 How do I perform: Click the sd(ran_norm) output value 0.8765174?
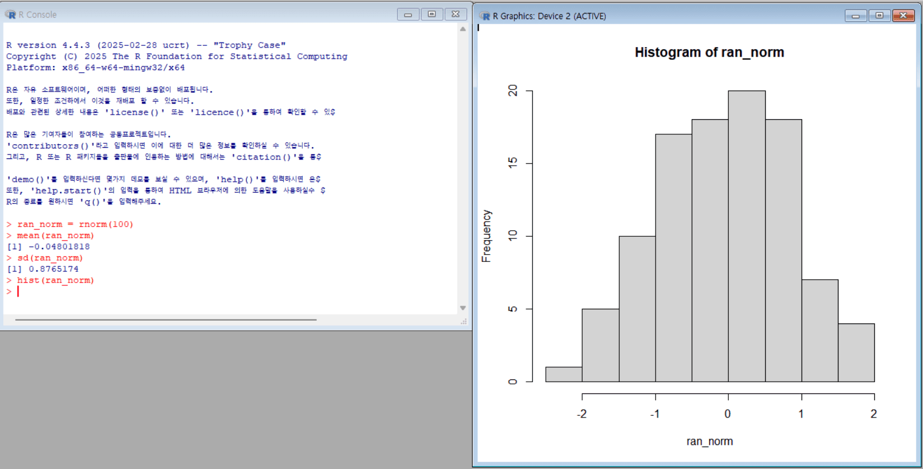coord(53,269)
